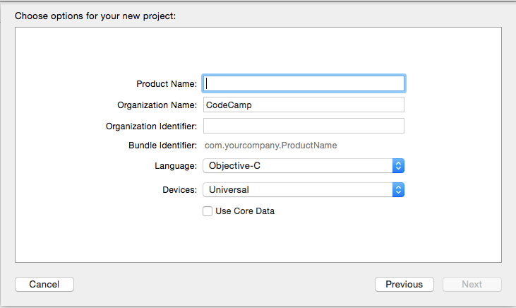Open the Language popup showing Objective-C
This screenshot has height=308, width=516.
[x=296, y=165]
